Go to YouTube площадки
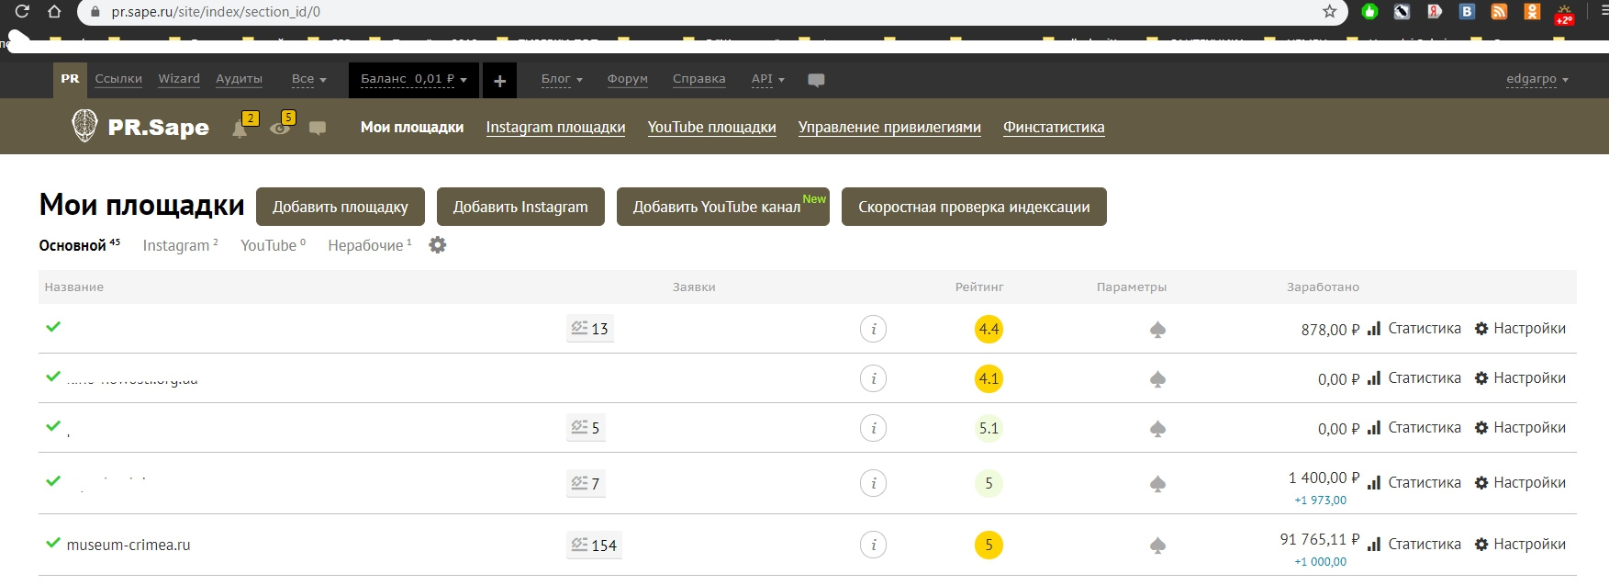Viewport: 1609px width, 585px height. (711, 127)
